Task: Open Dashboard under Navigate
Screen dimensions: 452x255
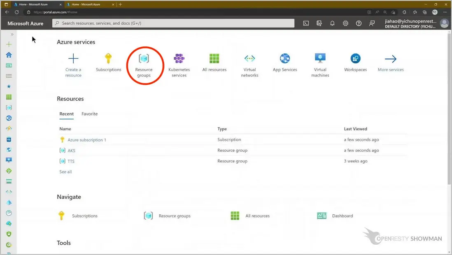Action: (342, 216)
